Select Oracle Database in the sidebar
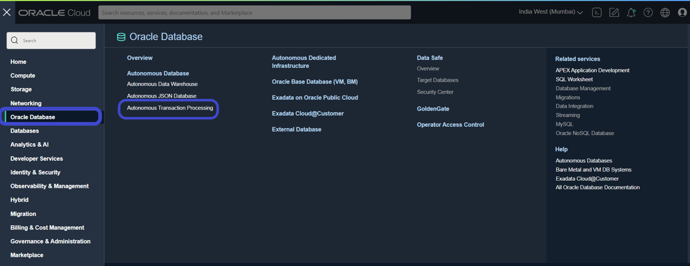 coord(52,117)
